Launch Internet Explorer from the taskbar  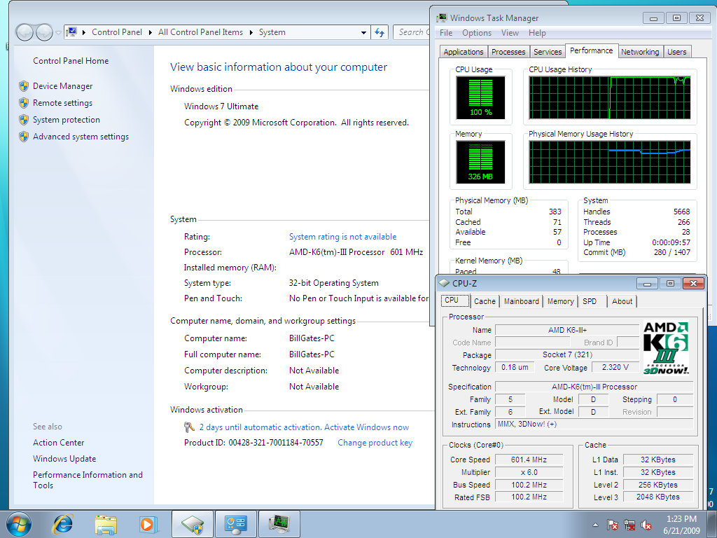click(x=63, y=524)
